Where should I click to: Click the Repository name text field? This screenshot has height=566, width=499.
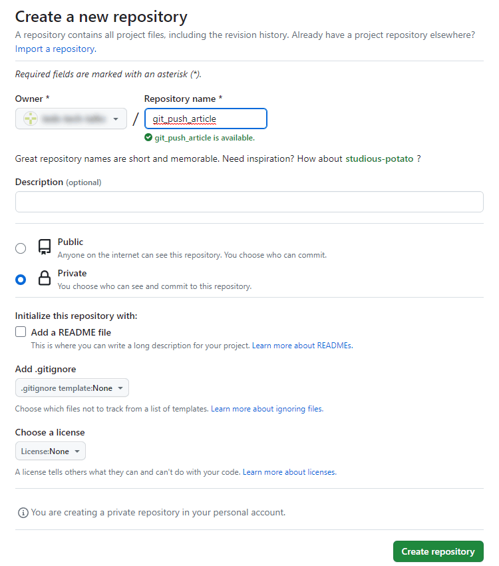click(205, 118)
